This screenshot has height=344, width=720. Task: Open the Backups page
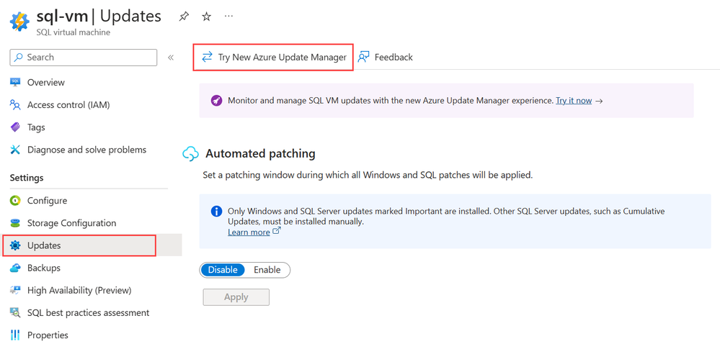click(x=44, y=268)
